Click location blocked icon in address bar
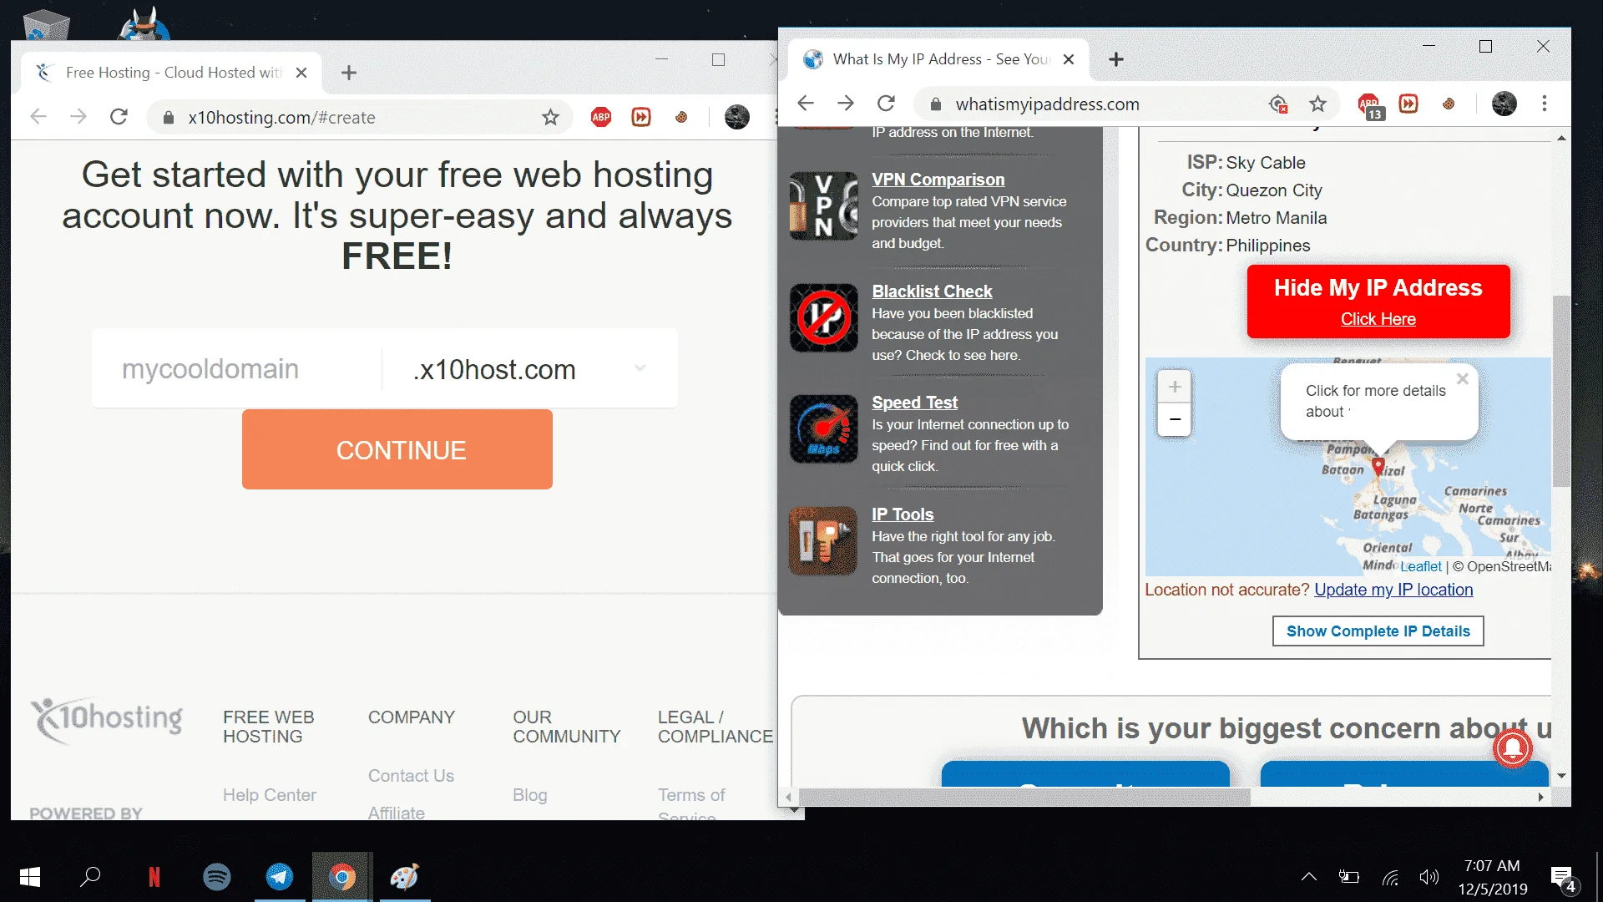1603x902 pixels. tap(1278, 104)
